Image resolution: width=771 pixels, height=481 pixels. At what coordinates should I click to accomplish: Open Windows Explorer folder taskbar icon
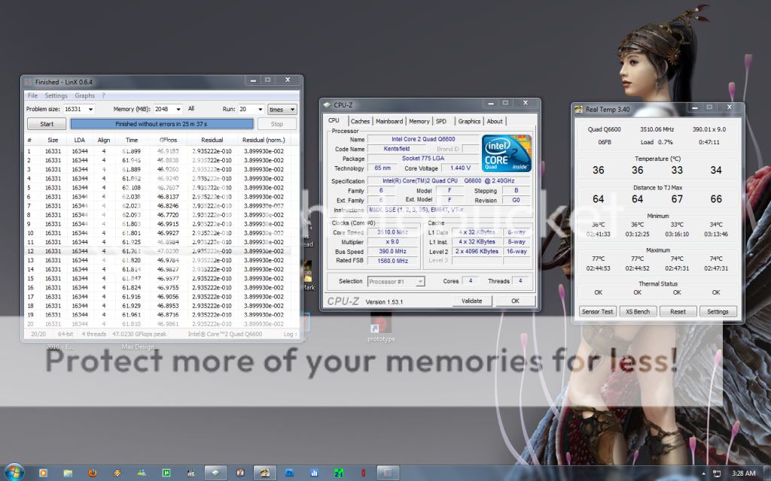click(68, 473)
